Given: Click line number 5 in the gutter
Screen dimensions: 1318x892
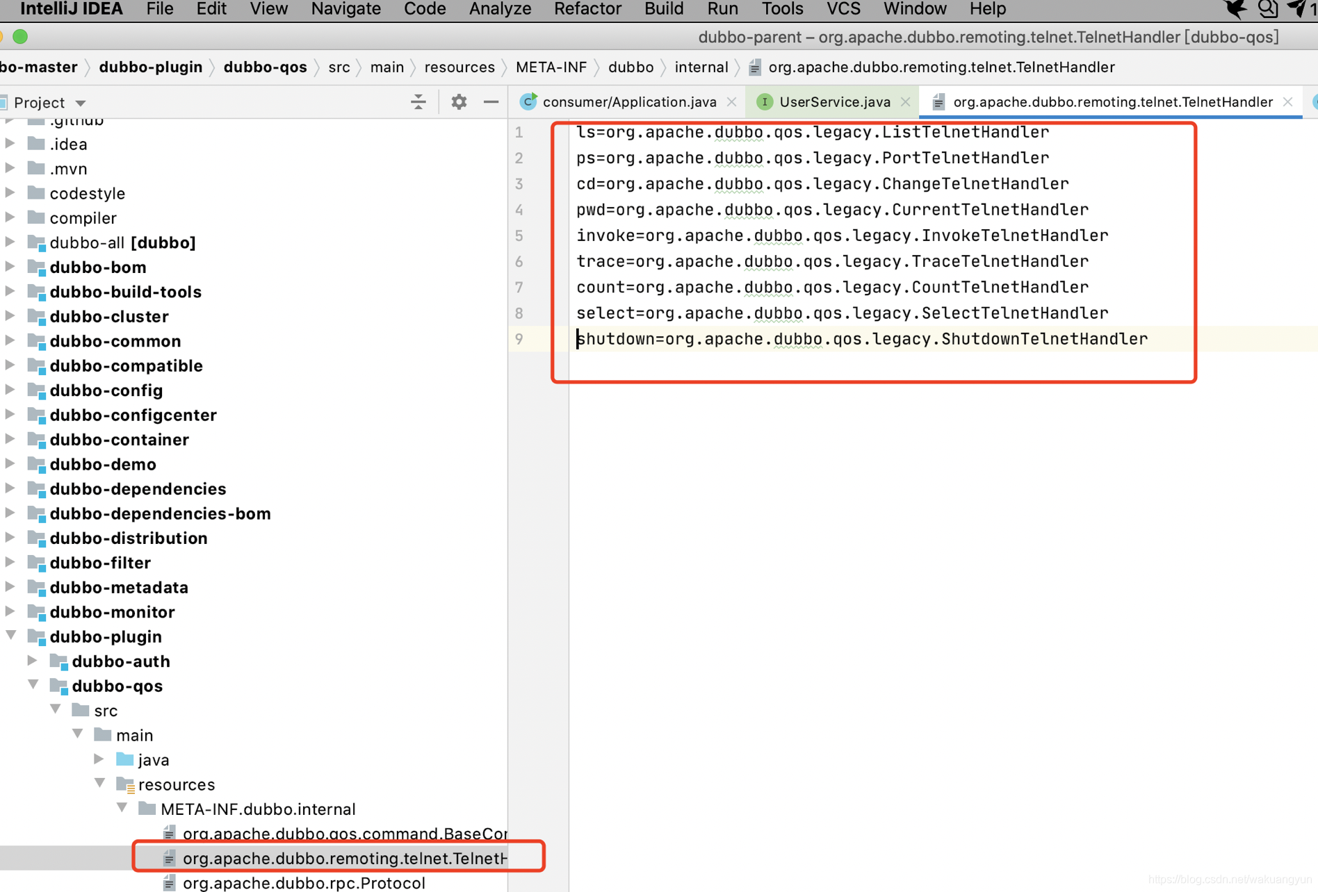Looking at the screenshot, I should (x=519, y=236).
